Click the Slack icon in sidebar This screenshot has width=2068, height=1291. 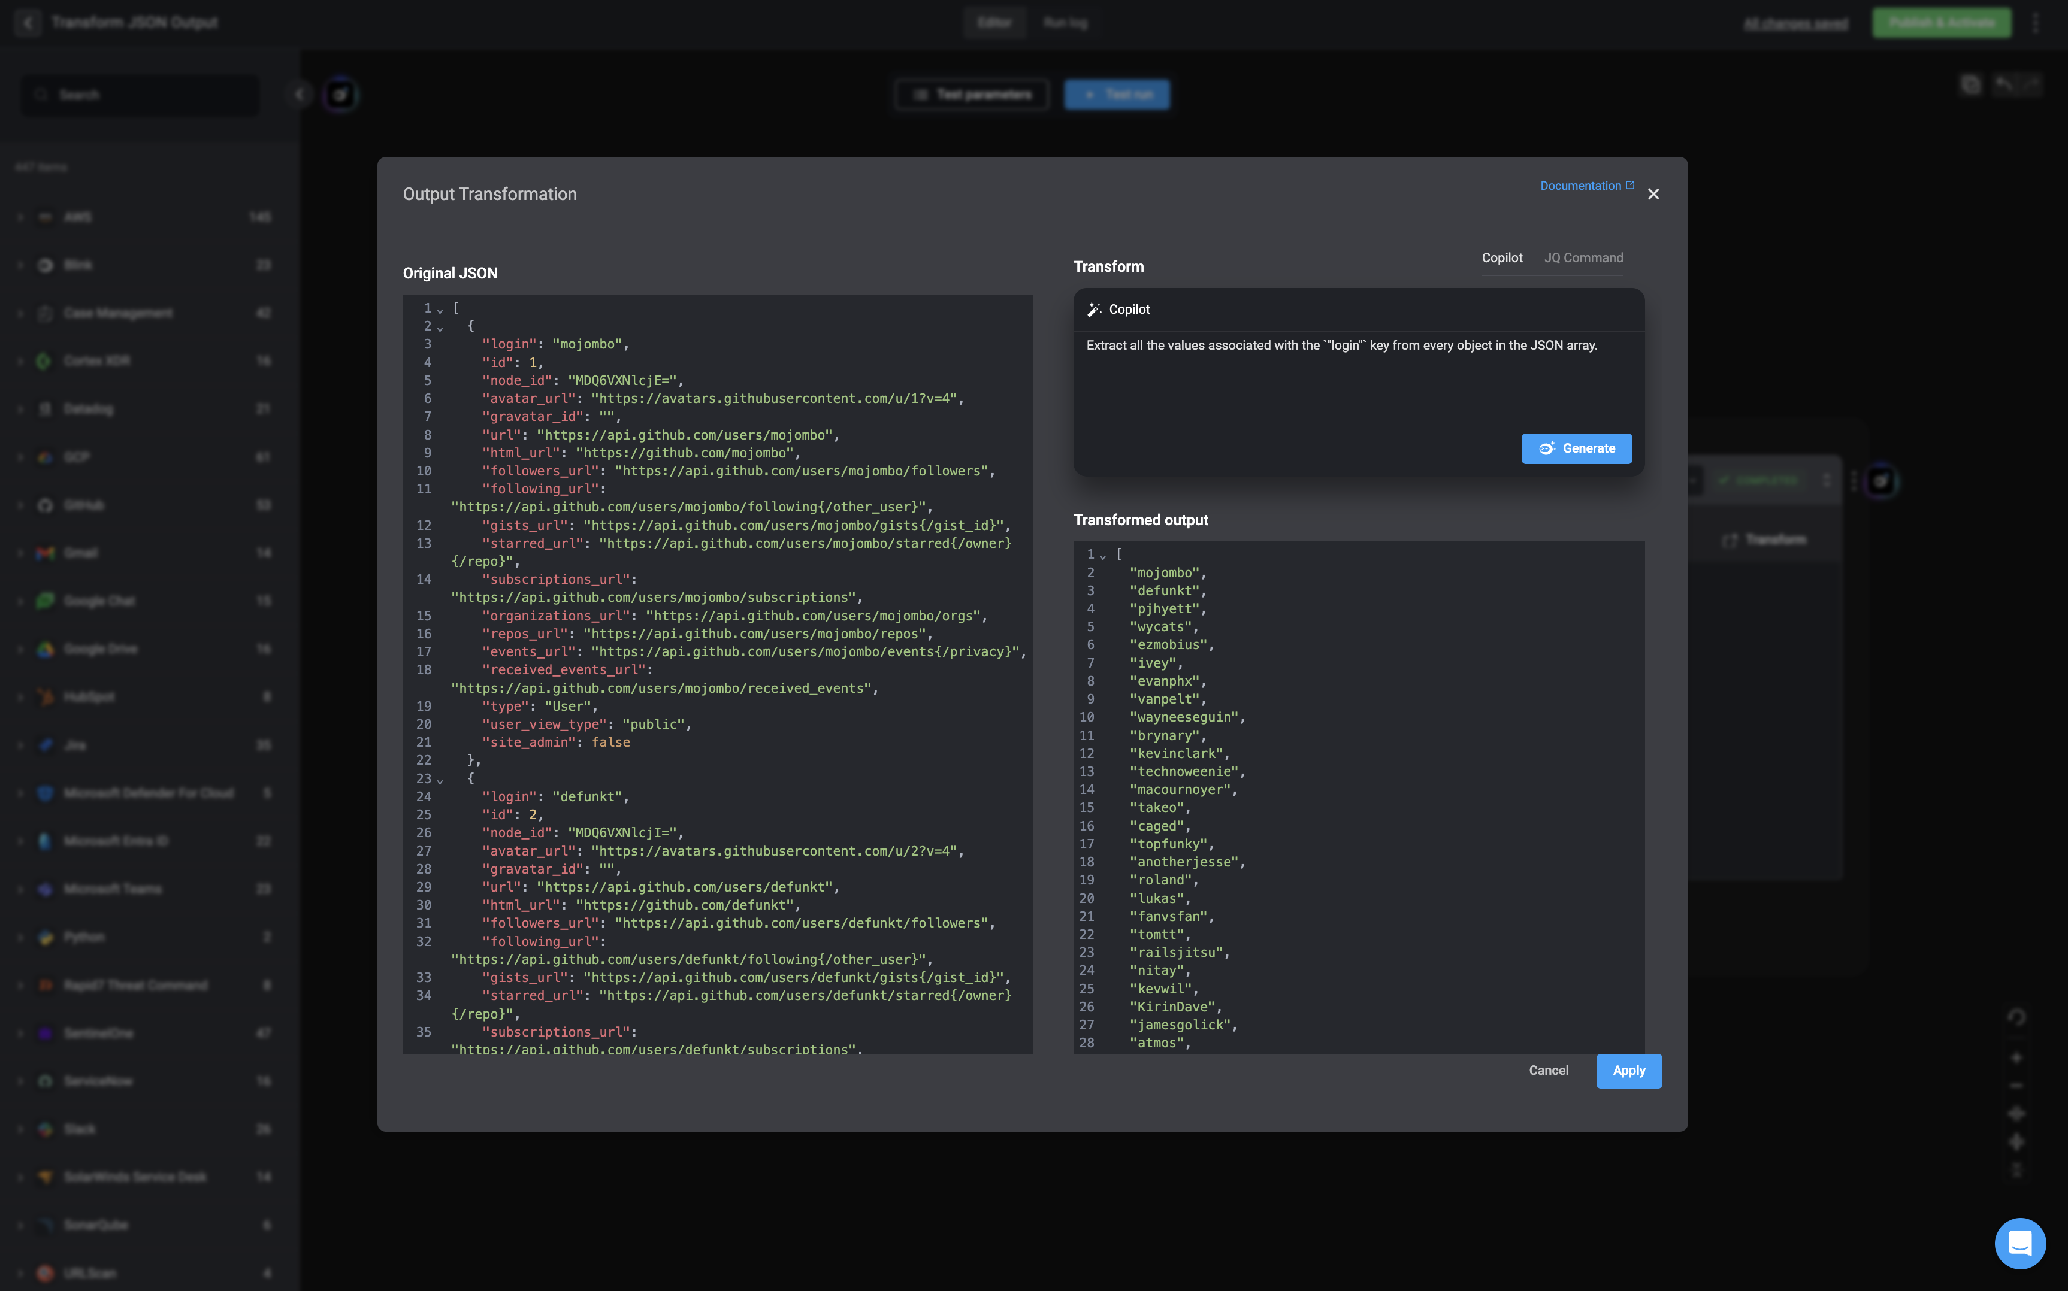46,1129
